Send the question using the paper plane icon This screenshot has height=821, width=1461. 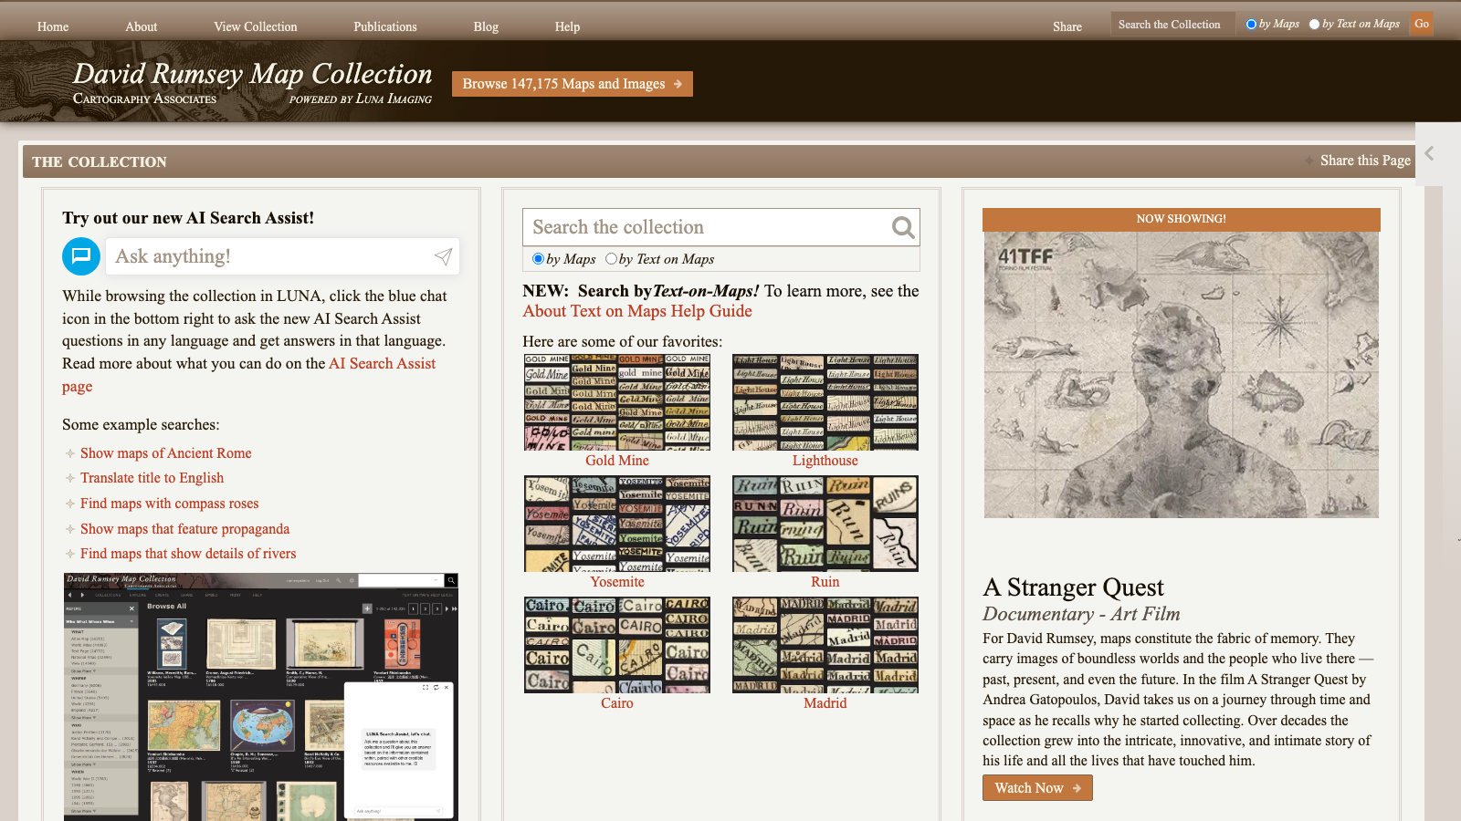point(444,256)
